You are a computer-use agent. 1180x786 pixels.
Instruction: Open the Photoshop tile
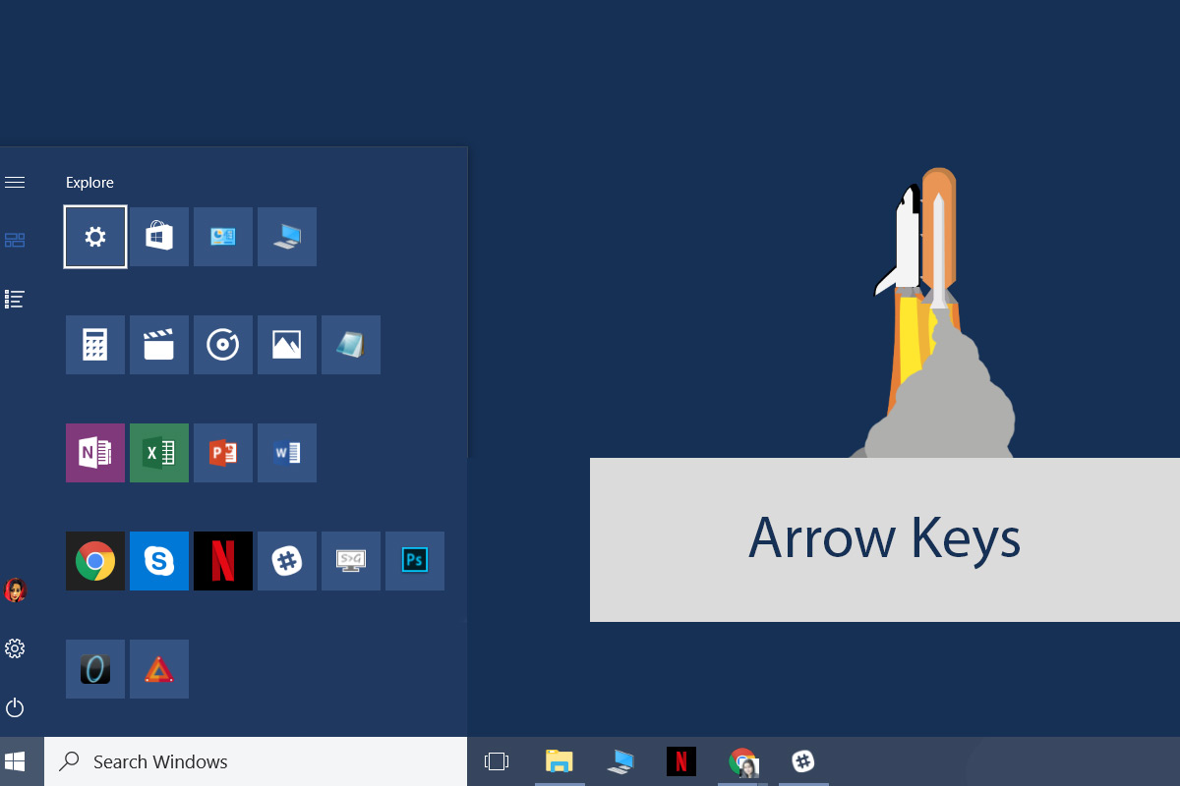(x=415, y=561)
